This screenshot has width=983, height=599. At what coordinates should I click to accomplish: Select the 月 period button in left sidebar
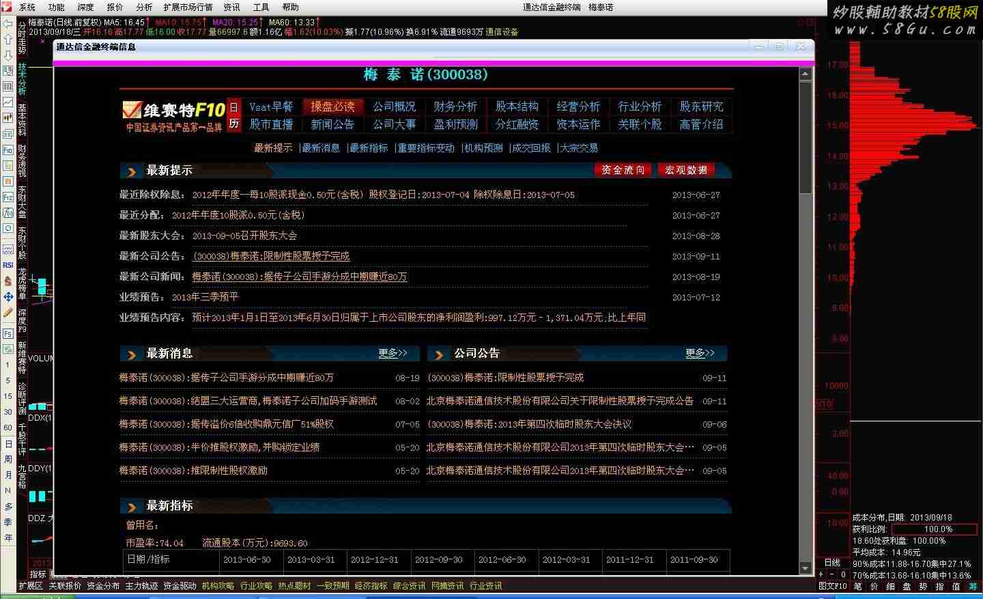8,475
